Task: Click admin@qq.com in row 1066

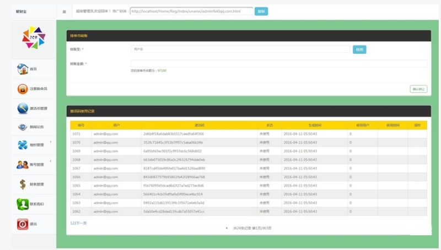Action: pos(106,177)
